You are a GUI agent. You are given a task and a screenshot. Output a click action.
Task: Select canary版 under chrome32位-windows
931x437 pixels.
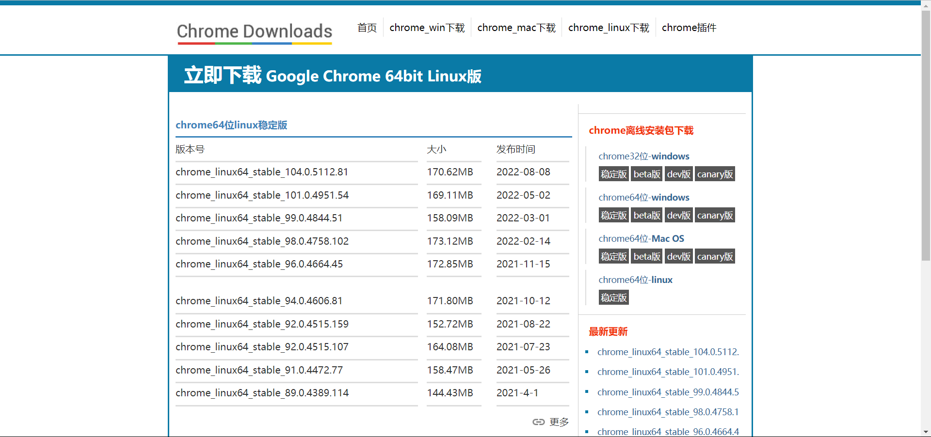click(715, 174)
